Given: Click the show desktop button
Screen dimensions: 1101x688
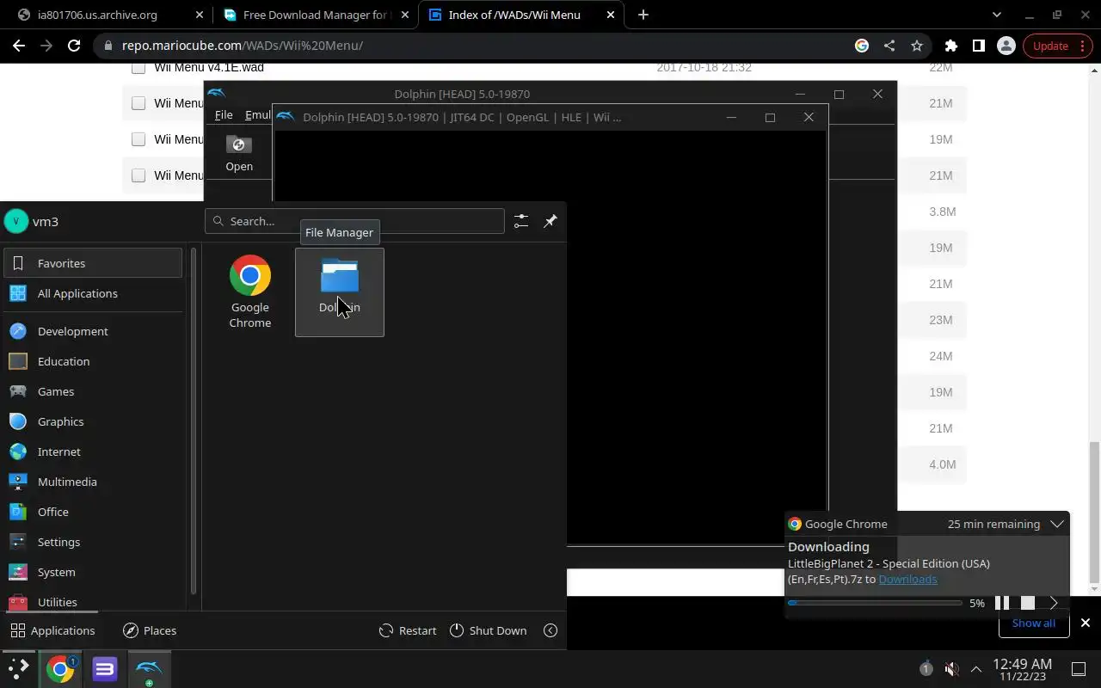Looking at the screenshot, I should 1079,668.
